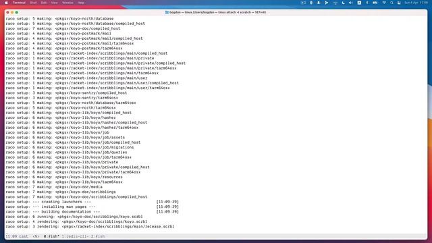Open the Edit menu
The image size is (432, 243).
[x=44, y=3]
